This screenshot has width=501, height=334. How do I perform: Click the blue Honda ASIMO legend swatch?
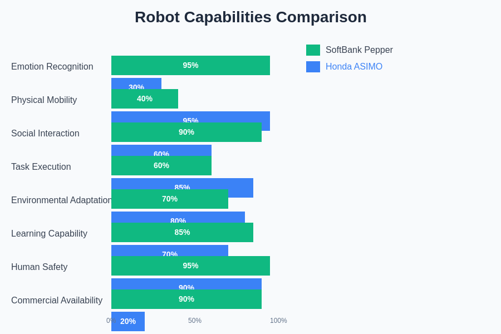(313, 67)
